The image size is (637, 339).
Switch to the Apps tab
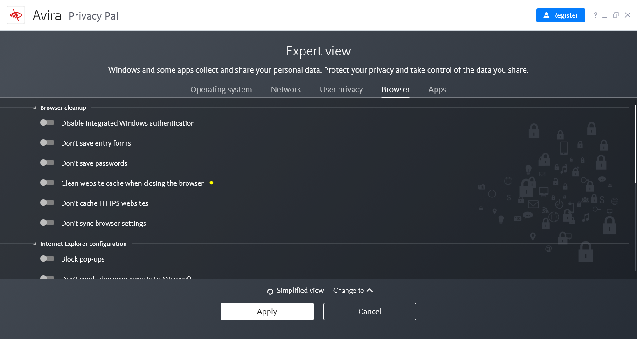tap(437, 89)
